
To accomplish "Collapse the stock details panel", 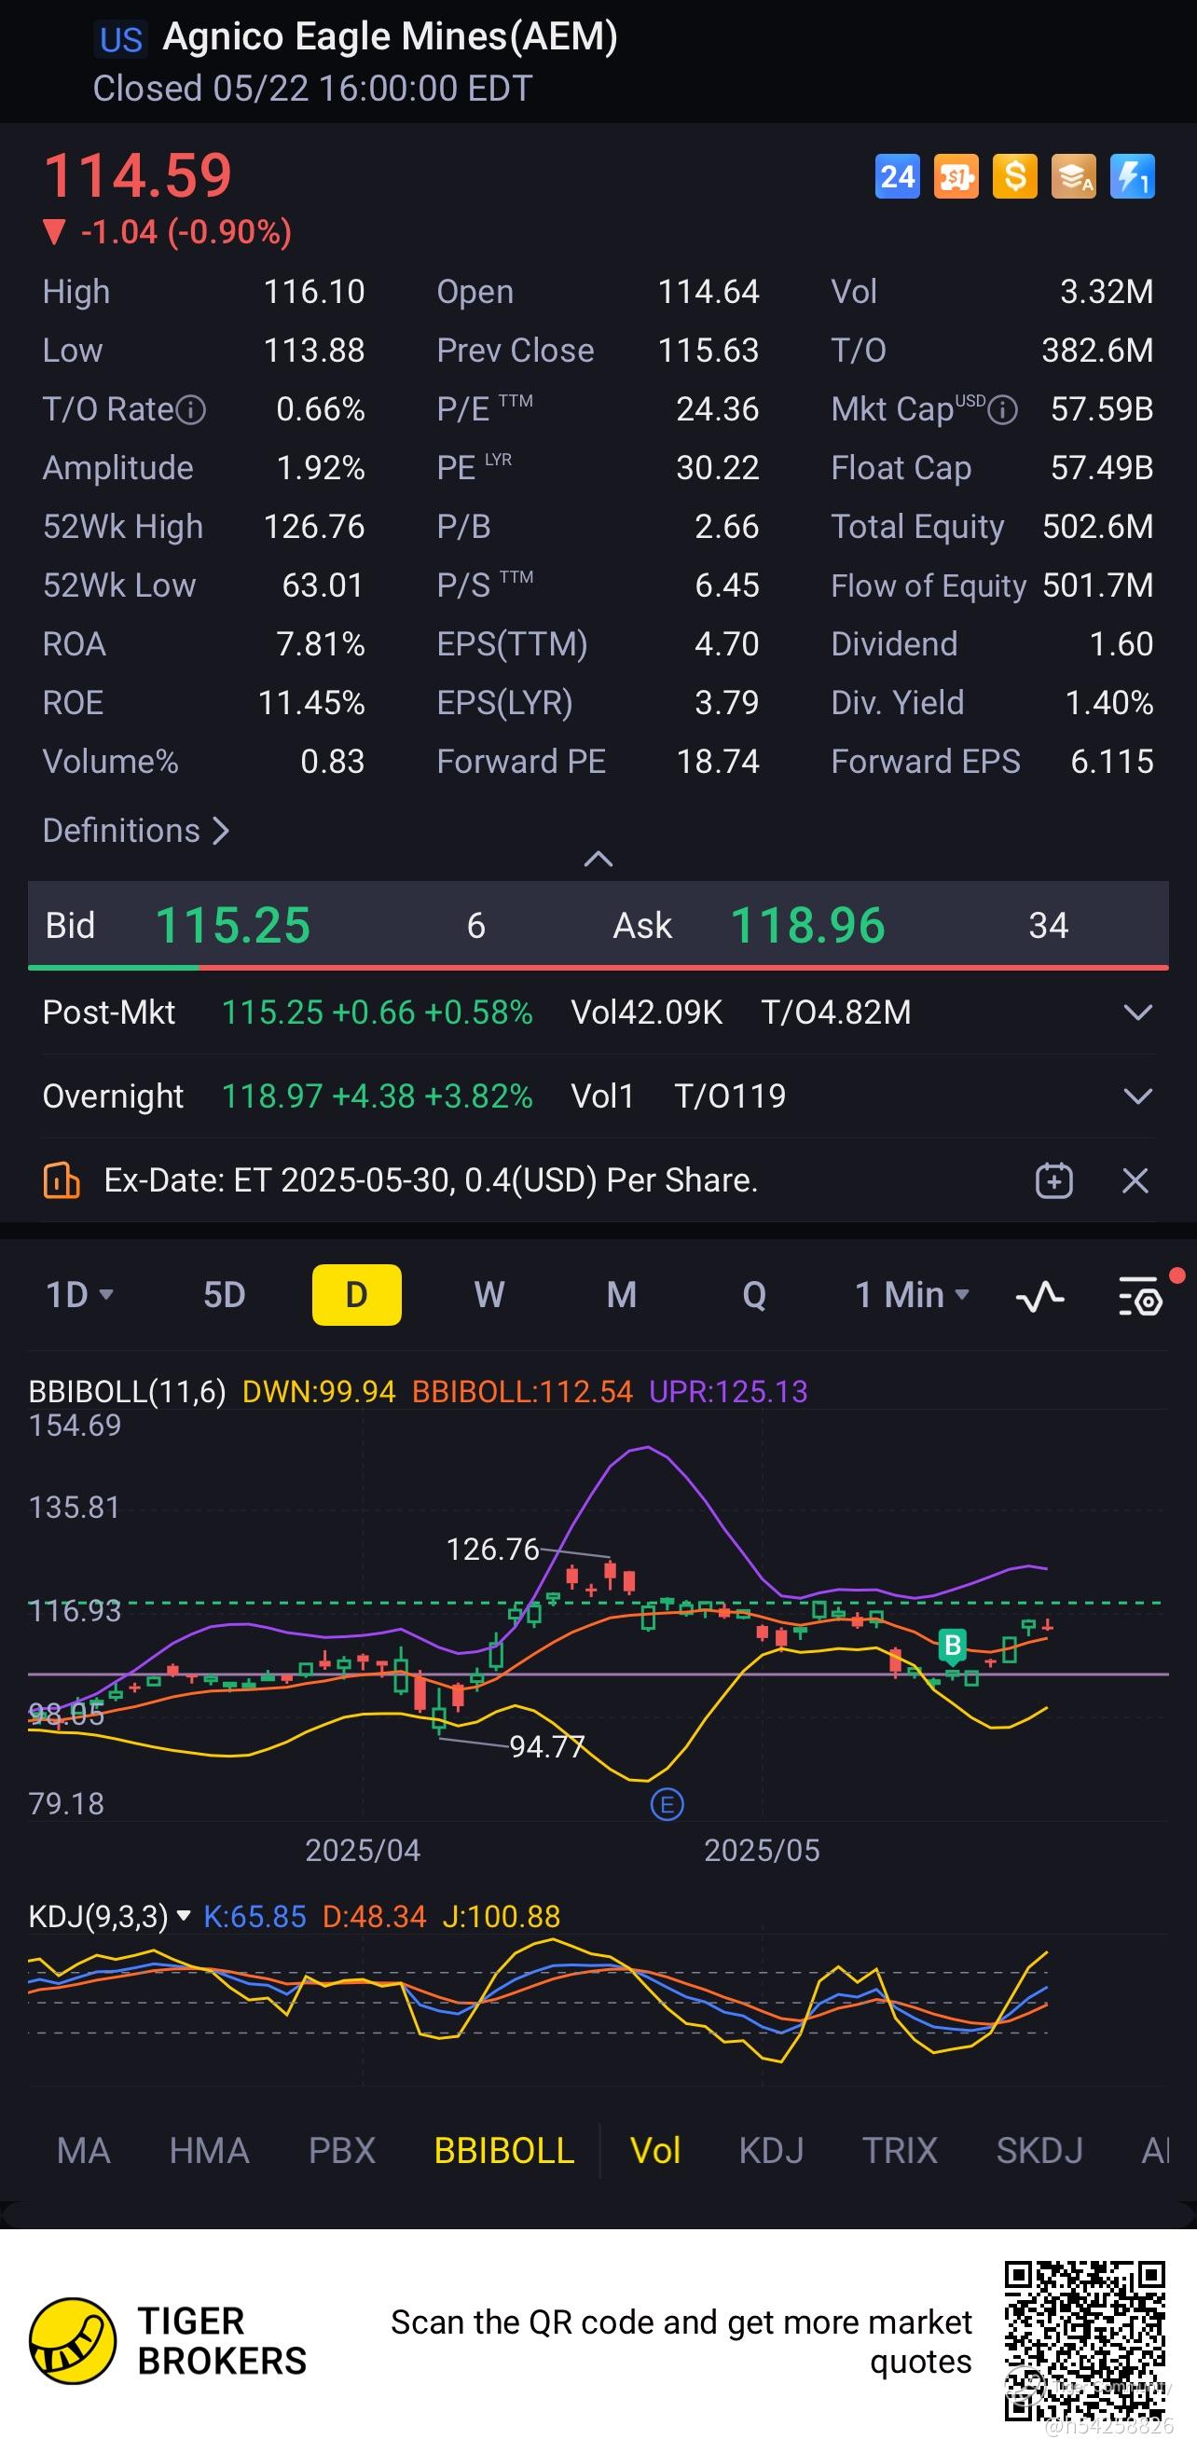I will pyautogui.click(x=598, y=859).
